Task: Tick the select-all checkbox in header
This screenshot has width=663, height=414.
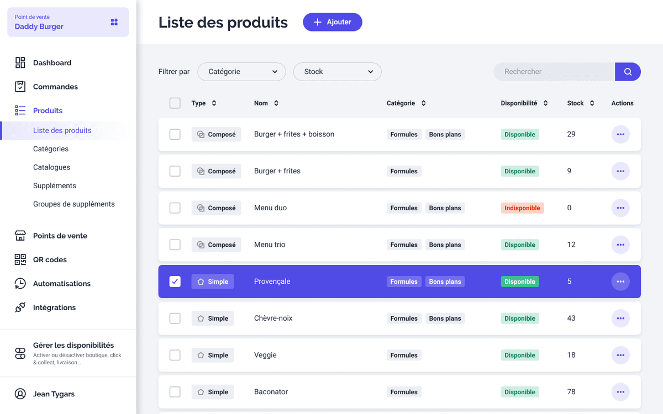Action: [175, 103]
